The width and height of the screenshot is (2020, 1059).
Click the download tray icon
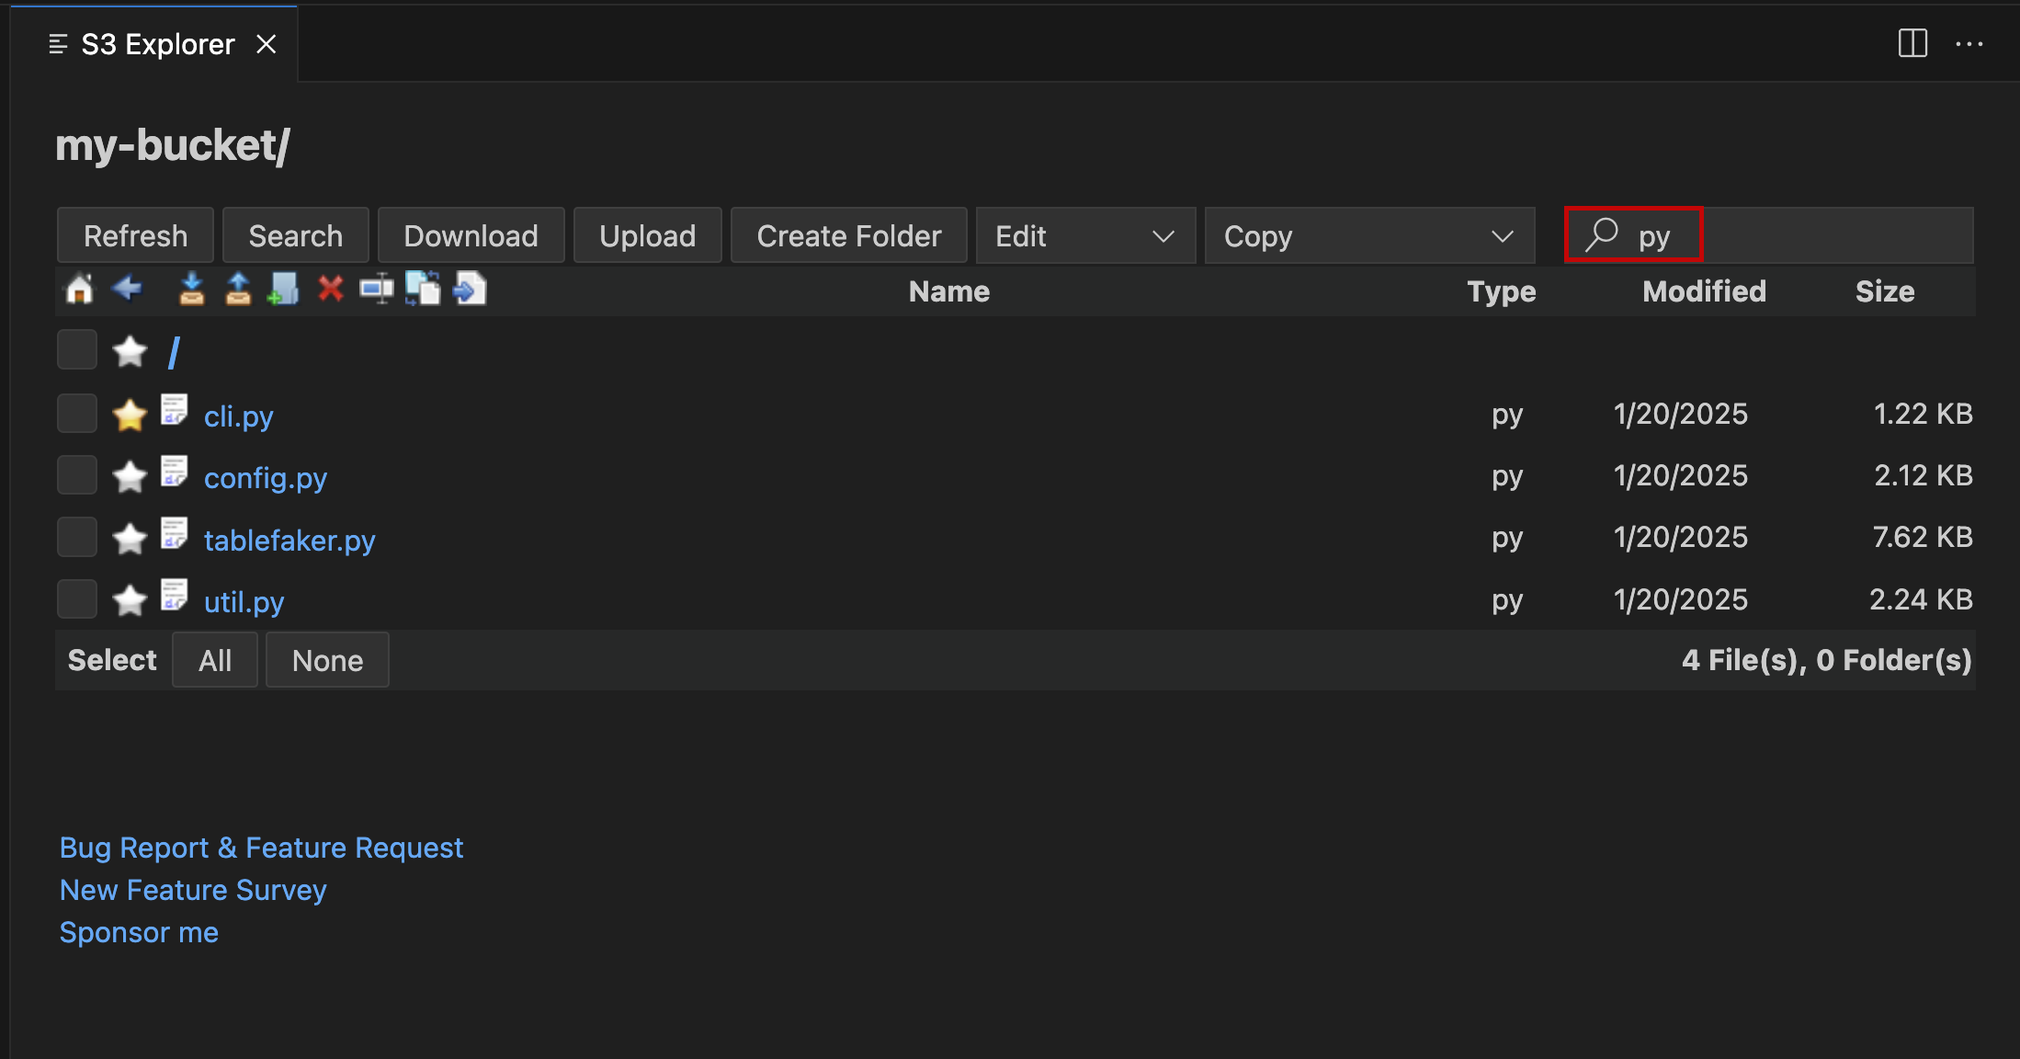(x=192, y=290)
